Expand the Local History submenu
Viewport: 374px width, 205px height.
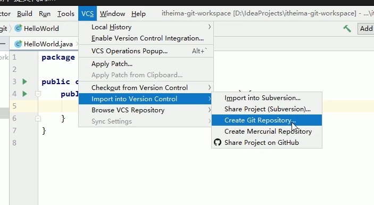click(146, 27)
